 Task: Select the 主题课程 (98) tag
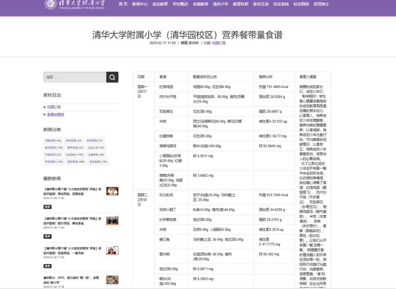(x=96, y=155)
